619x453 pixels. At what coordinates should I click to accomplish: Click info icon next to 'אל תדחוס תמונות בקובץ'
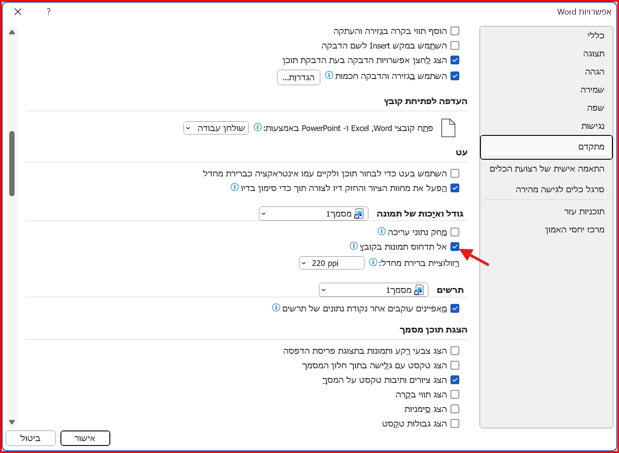pos(353,246)
